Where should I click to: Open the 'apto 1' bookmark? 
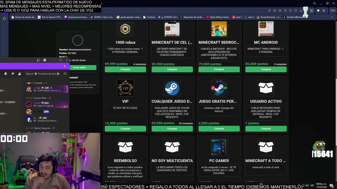point(237,17)
